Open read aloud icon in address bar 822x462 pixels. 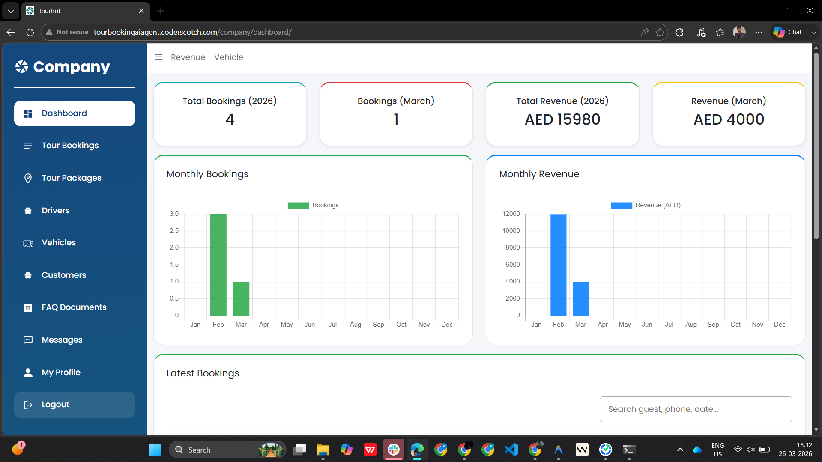pos(645,32)
